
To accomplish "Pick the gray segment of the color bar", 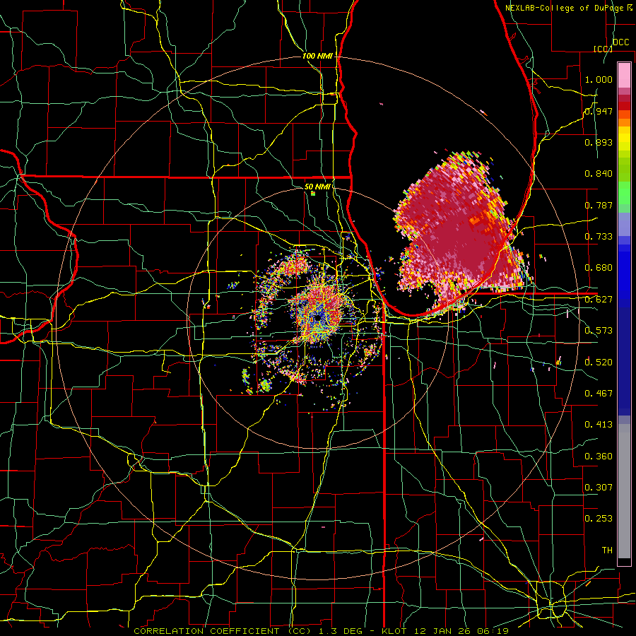I will [624, 491].
